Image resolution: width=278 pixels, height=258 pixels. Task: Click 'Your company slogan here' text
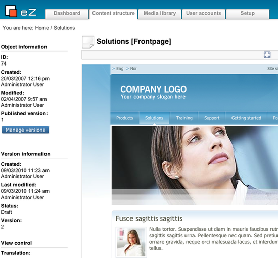[x=153, y=97]
